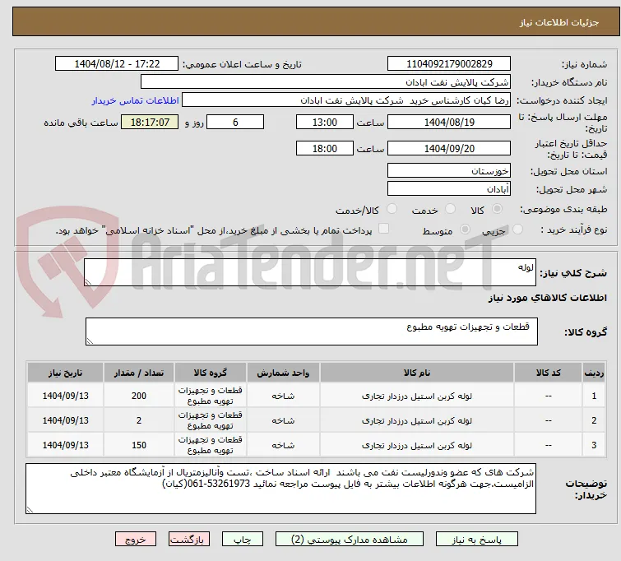Click unit شاخه in row 2

point(283,421)
